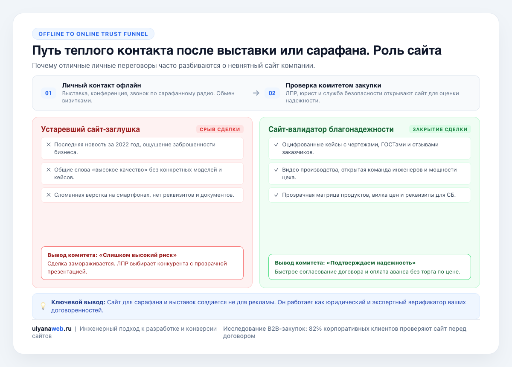The width and height of the screenshot is (512, 367).
Task: Click the green 'ЗАКРЫТИЕ СДЕЛКИ' badge
Action: (x=440, y=129)
